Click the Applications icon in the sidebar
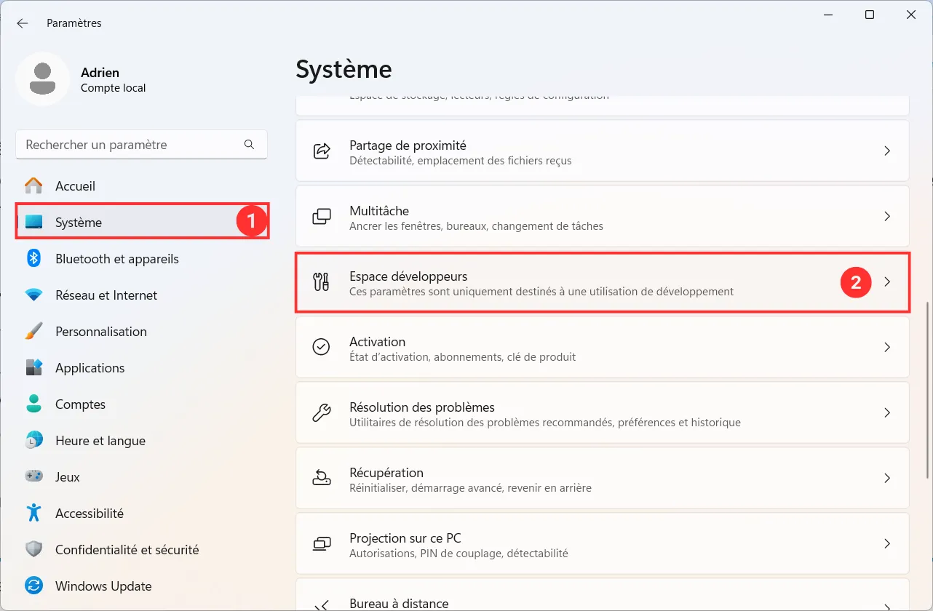Screen dimensions: 933x611 [x=33, y=367]
